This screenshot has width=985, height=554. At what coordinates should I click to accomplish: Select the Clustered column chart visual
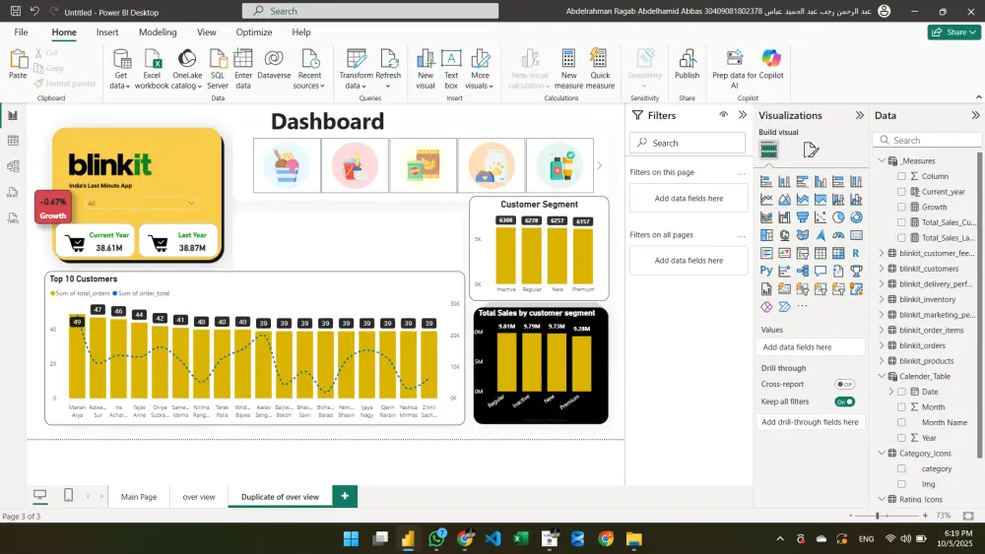pos(821,181)
